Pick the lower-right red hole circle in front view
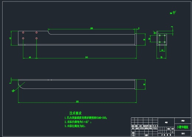This screenshot has width=192, height=137. coord(37,38)
